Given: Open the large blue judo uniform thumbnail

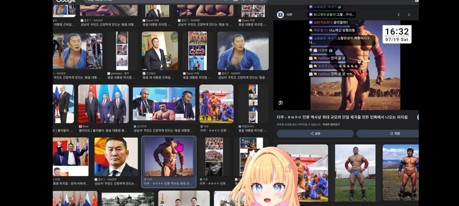Looking at the screenshot, I should pyautogui.click(x=243, y=51).
